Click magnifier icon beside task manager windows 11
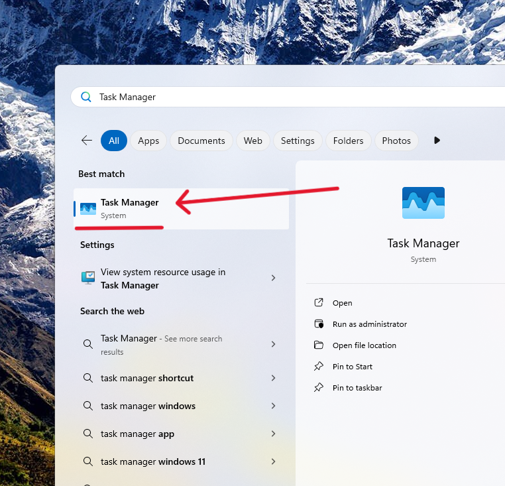This screenshot has height=486, width=505. 88,461
